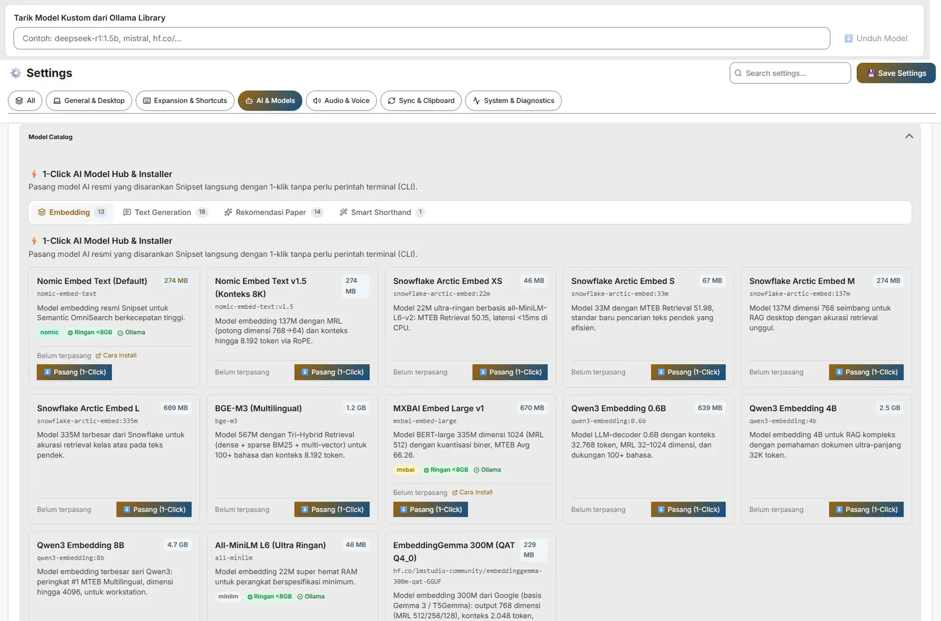Install Snowflake Arctic Embed S
941x621 pixels.
point(688,372)
